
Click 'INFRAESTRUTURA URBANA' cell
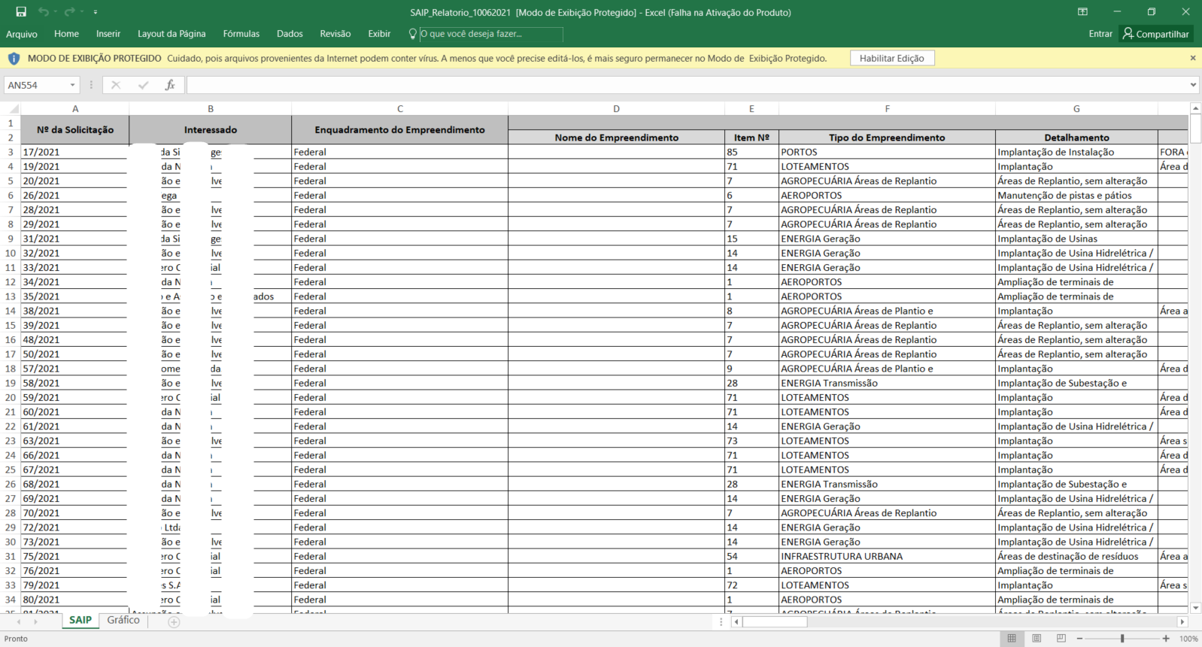click(x=887, y=557)
